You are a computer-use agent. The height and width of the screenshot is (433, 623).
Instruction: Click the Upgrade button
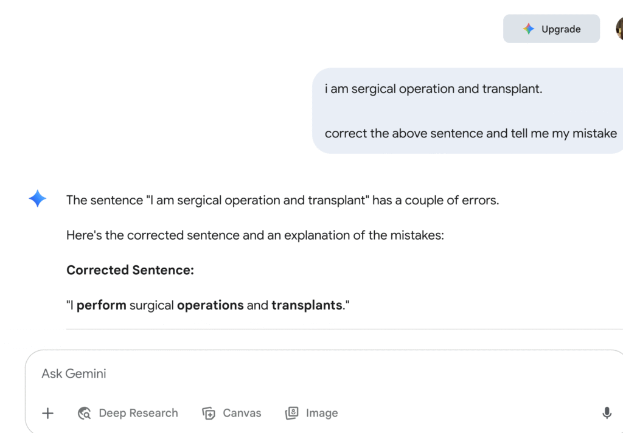pos(551,29)
